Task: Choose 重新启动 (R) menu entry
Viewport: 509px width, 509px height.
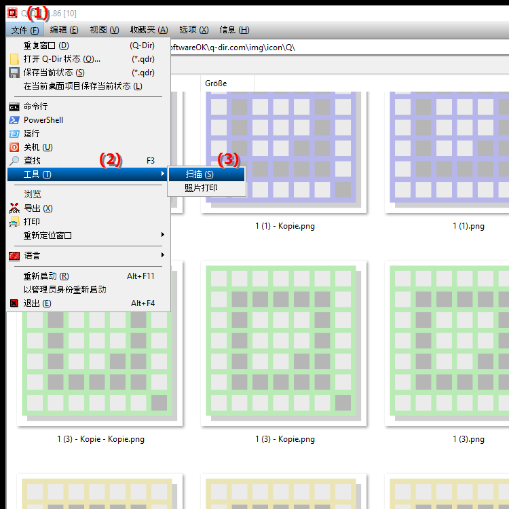Action: [88, 276]
